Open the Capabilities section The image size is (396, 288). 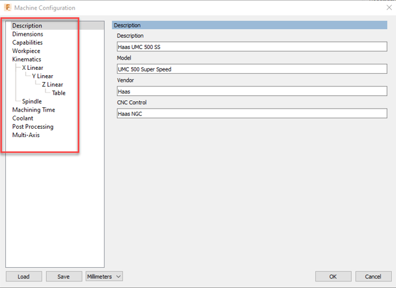pos(27,42)
